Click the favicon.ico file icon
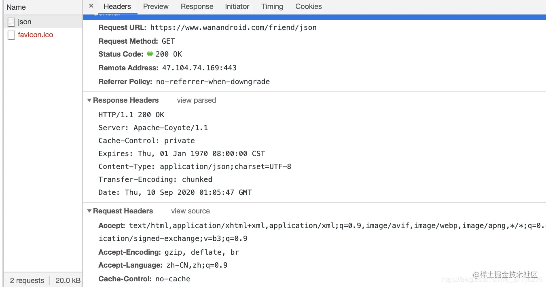This screenshot has height=287, width=546. tap(11, 35)
